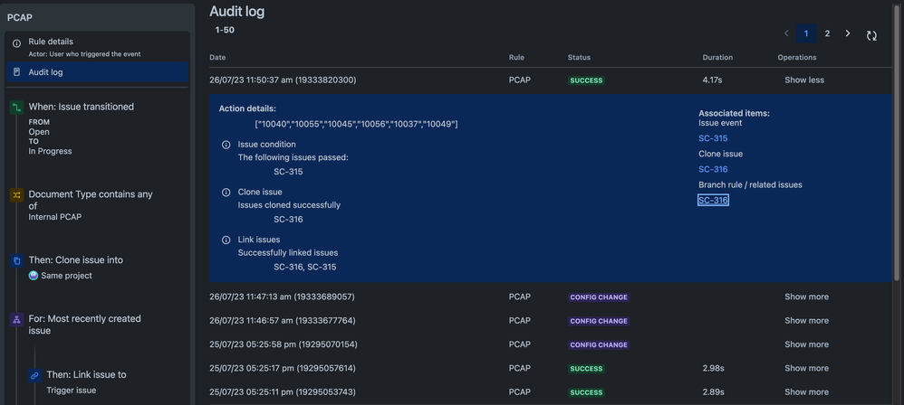The height and width of the screenshot is (405, 904).
Task: Click the Operations column header
Action: click(x=797, y=58)
